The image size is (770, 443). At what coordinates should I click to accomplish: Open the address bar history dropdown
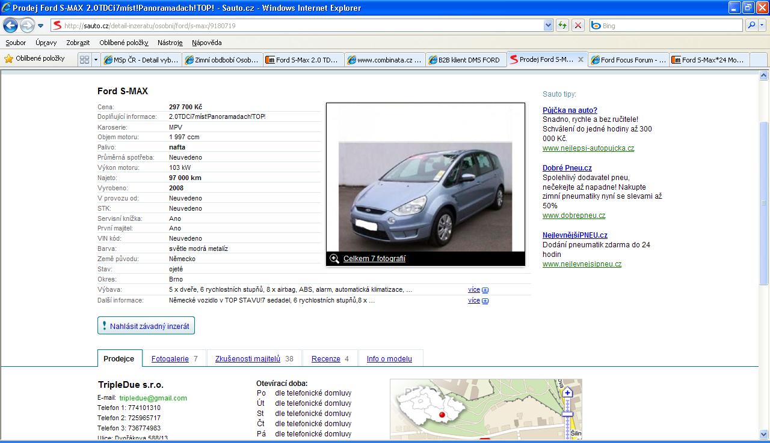(x=548, y=25)
